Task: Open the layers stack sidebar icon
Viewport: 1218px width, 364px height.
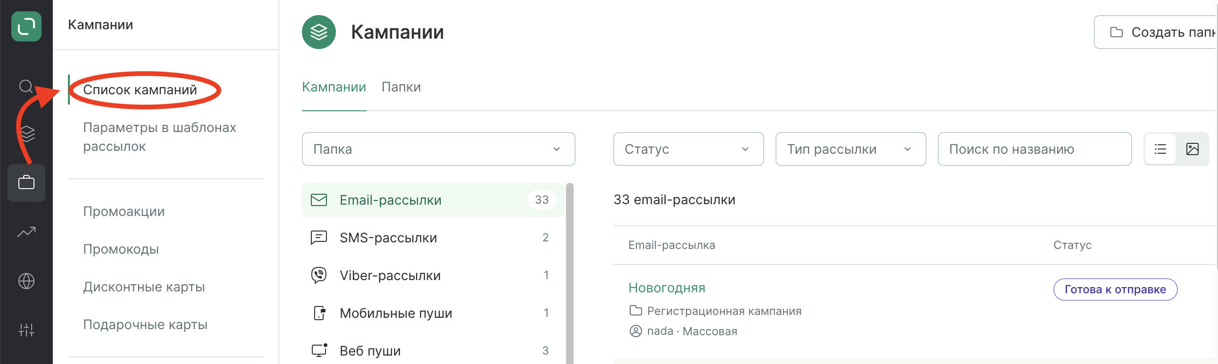Action: (x=27, y=134)
